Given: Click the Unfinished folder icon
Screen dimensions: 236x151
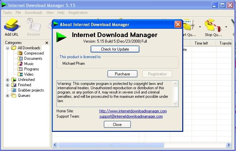Looking at the screenshot, I should [x=14, y=80].
